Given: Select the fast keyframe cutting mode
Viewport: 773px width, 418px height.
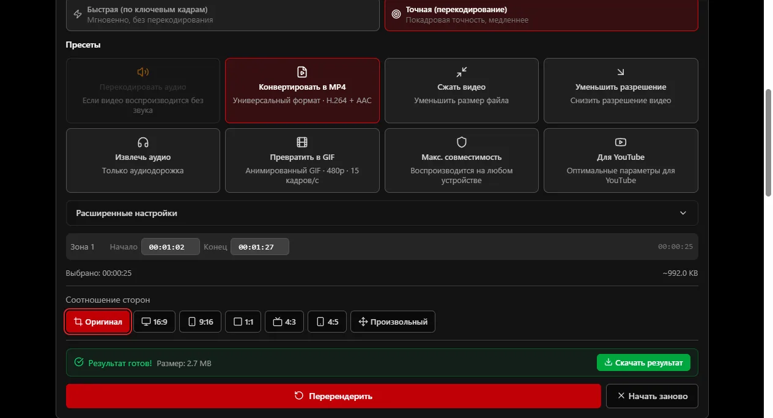Looking at the screenshot, I should pos(223,15).
